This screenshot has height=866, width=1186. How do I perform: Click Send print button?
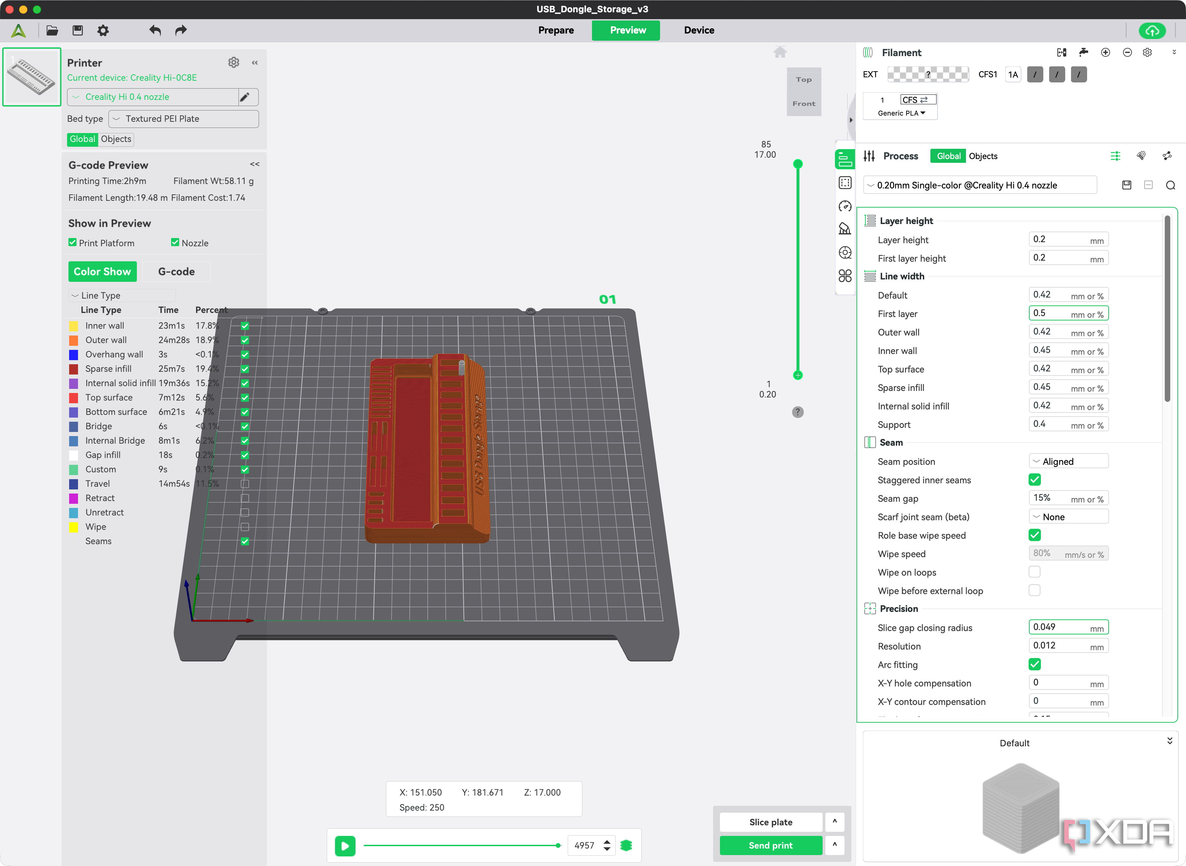(771, 845)
